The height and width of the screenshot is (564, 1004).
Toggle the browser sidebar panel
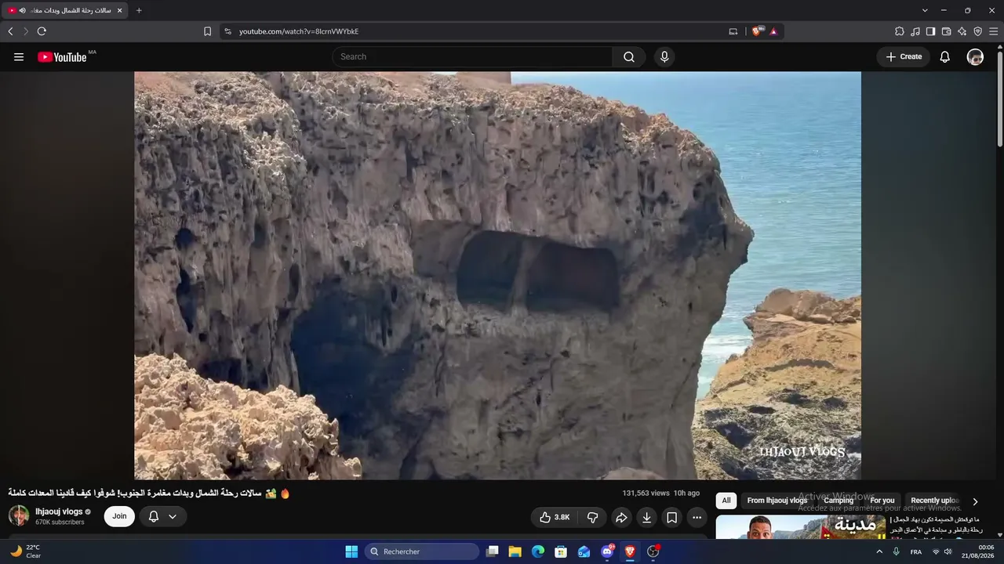[x=931, y=31]
